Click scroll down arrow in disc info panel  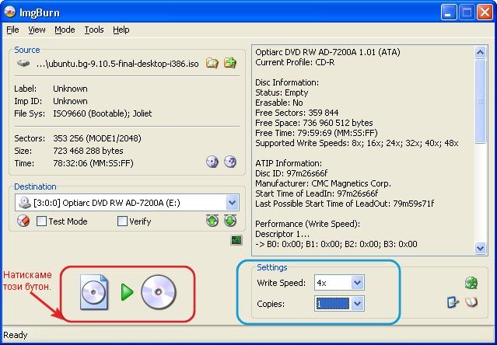click(480, 248)
